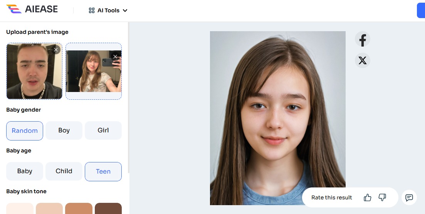Set baby age to Child
425x214 pixels.
point(64,171)
